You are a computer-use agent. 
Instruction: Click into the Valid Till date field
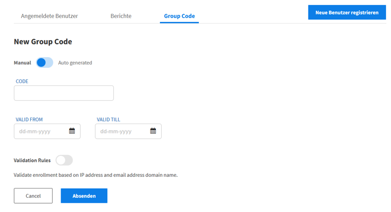coord(128,131)
